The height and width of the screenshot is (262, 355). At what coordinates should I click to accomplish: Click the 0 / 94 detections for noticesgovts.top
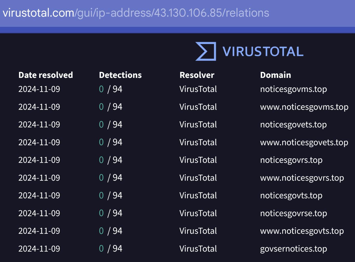111,195
